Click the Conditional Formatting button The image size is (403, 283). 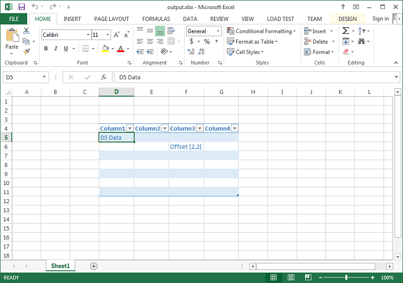tap(261, 31)
